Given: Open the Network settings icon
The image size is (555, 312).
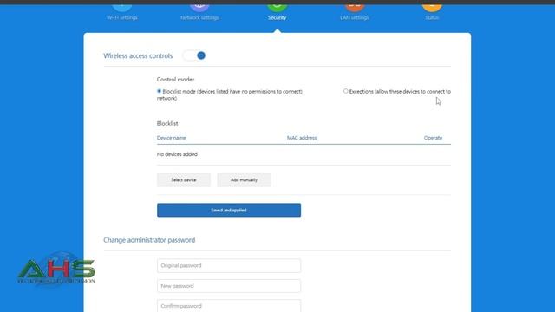Looking at the screenshot, I should tap(199, 7).
